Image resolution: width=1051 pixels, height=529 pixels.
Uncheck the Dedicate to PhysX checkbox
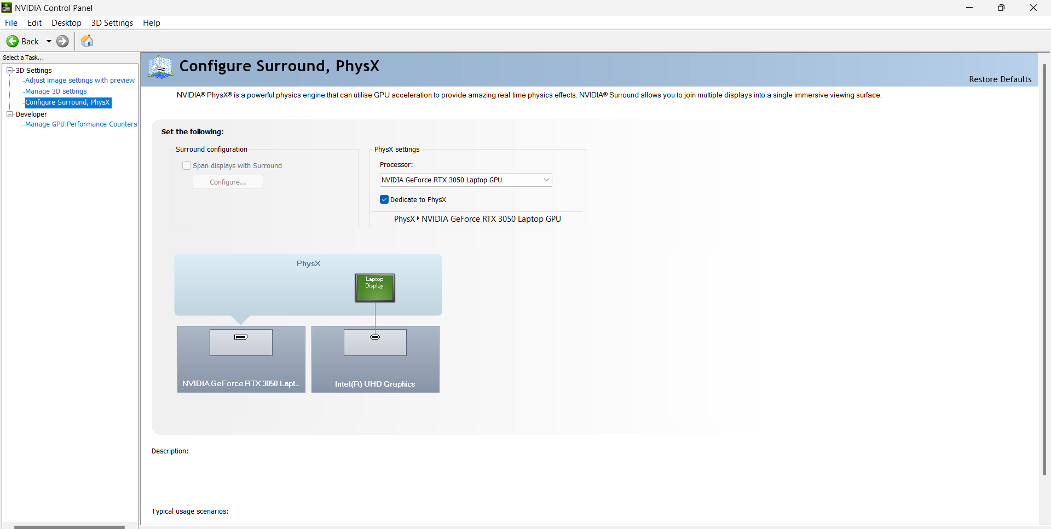coord(384,199)
